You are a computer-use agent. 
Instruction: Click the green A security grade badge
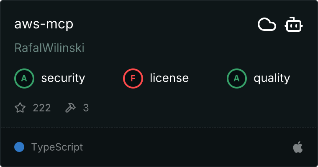coord(24,78)
